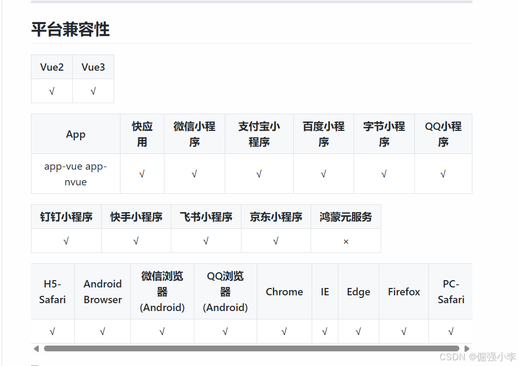Click the 百度小程序 header cell

[323, 134]
